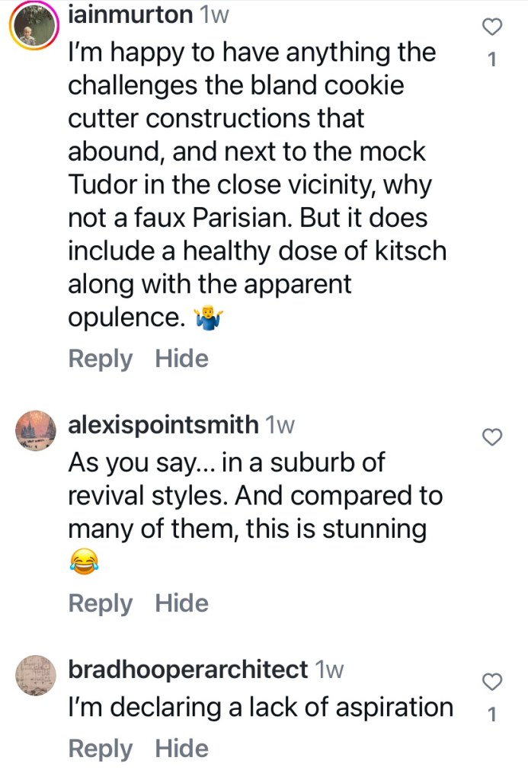View the like count on bradhooperarchitect's comment
Viewport: 528px width, 780px height.
tap(492, 714)
